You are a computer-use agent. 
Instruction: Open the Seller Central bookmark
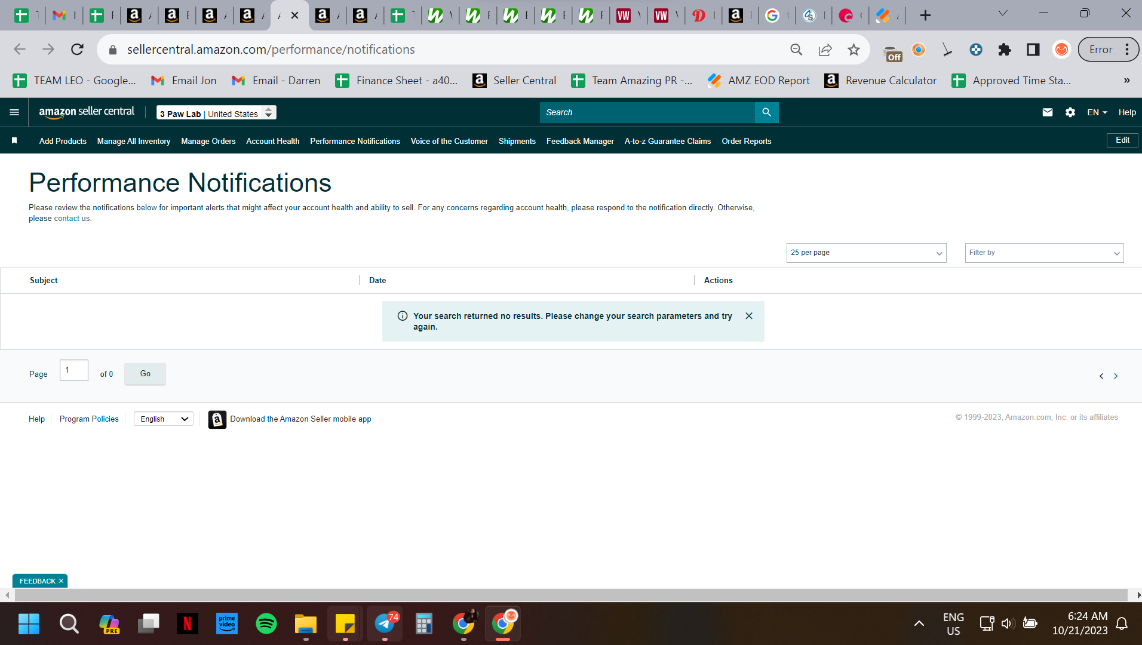[x=514, y=81]
